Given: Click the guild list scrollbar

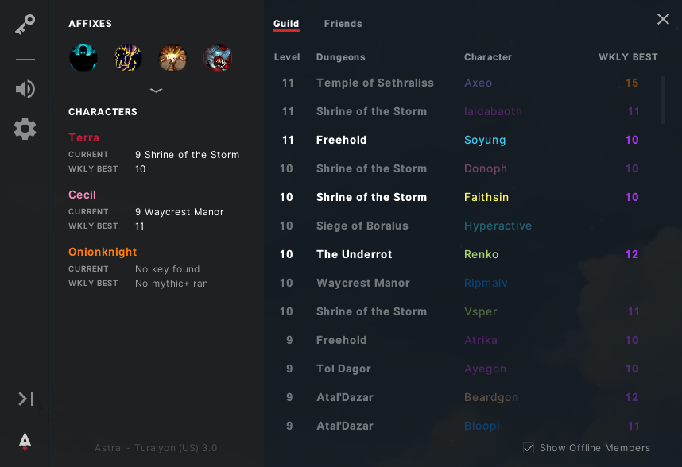Looking at the screenshot, I should coord(664,99).
